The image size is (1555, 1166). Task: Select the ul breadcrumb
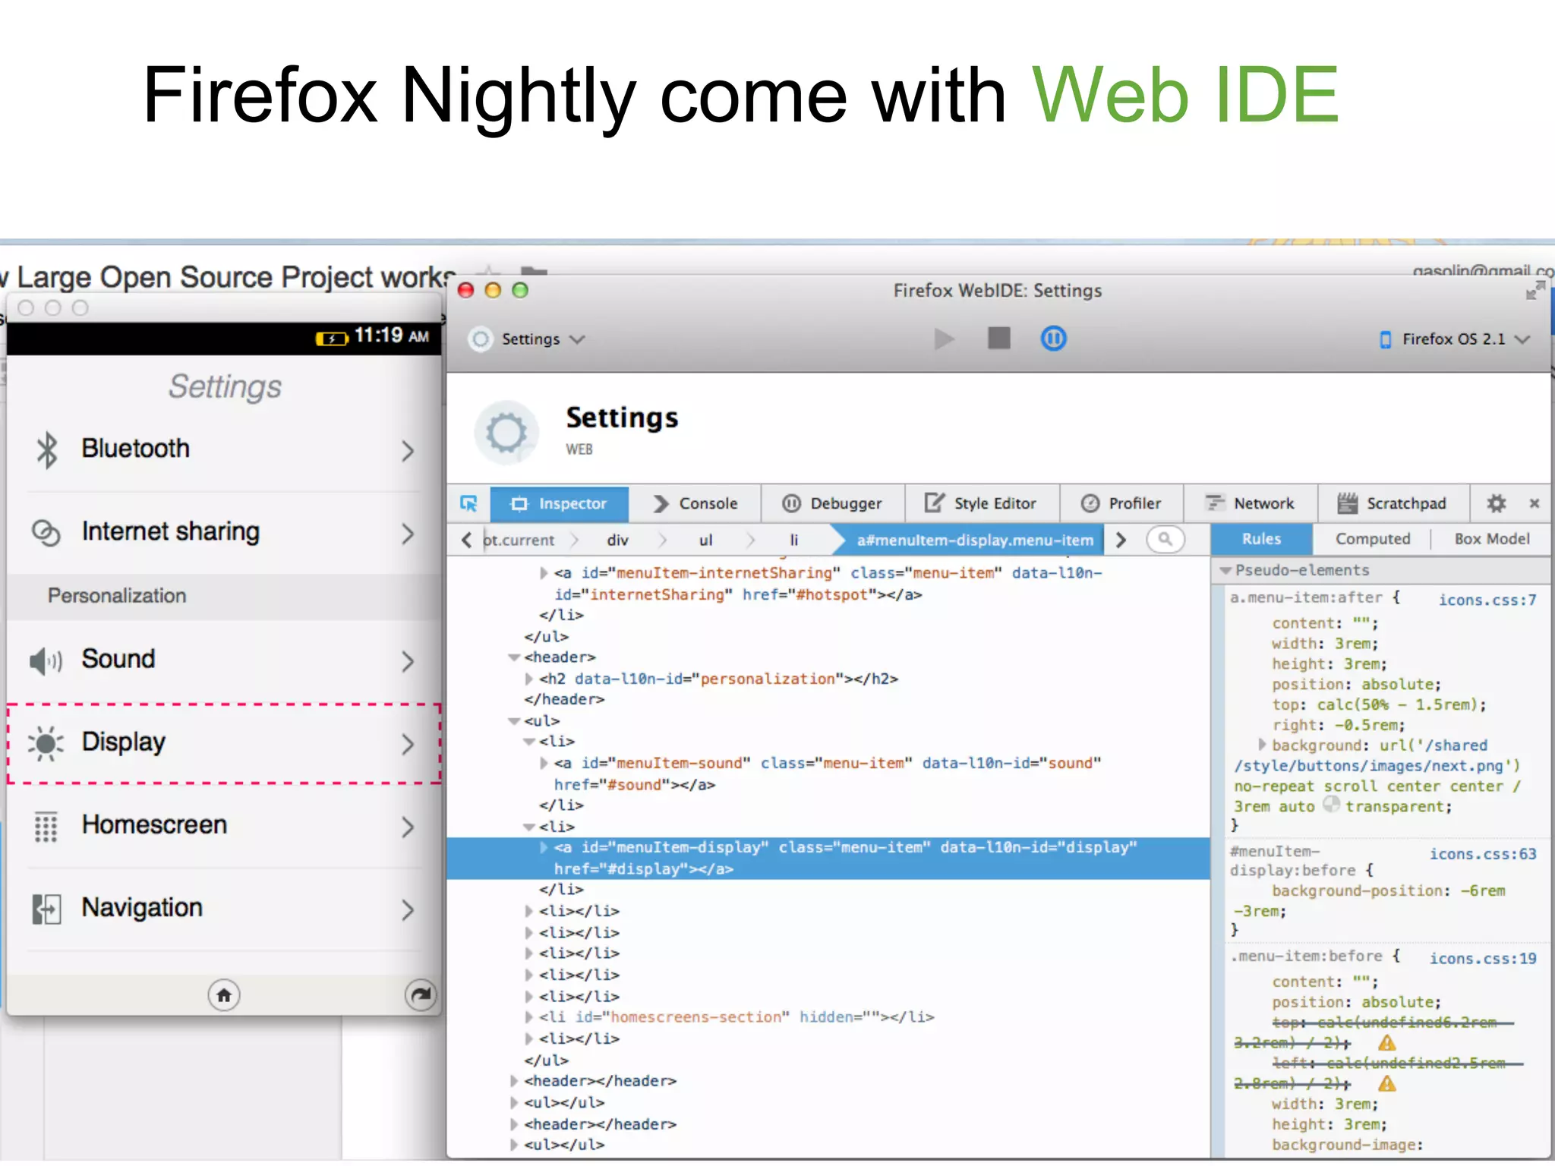click(705, 540)
